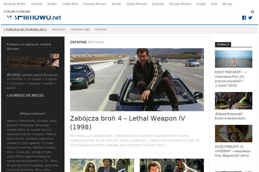Open Chcę przeżyć 13. urodziny article link
The height and width of the screenshot is (172, 259).
pos(233,151)
